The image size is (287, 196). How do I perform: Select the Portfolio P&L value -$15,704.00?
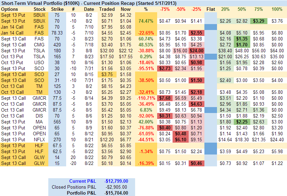[x=116, y=193]
